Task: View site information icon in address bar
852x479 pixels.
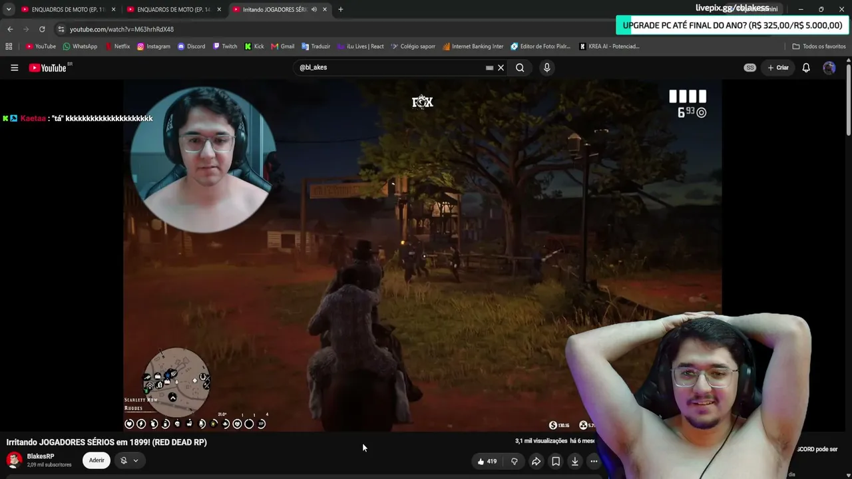Action: tap(61, 29)
